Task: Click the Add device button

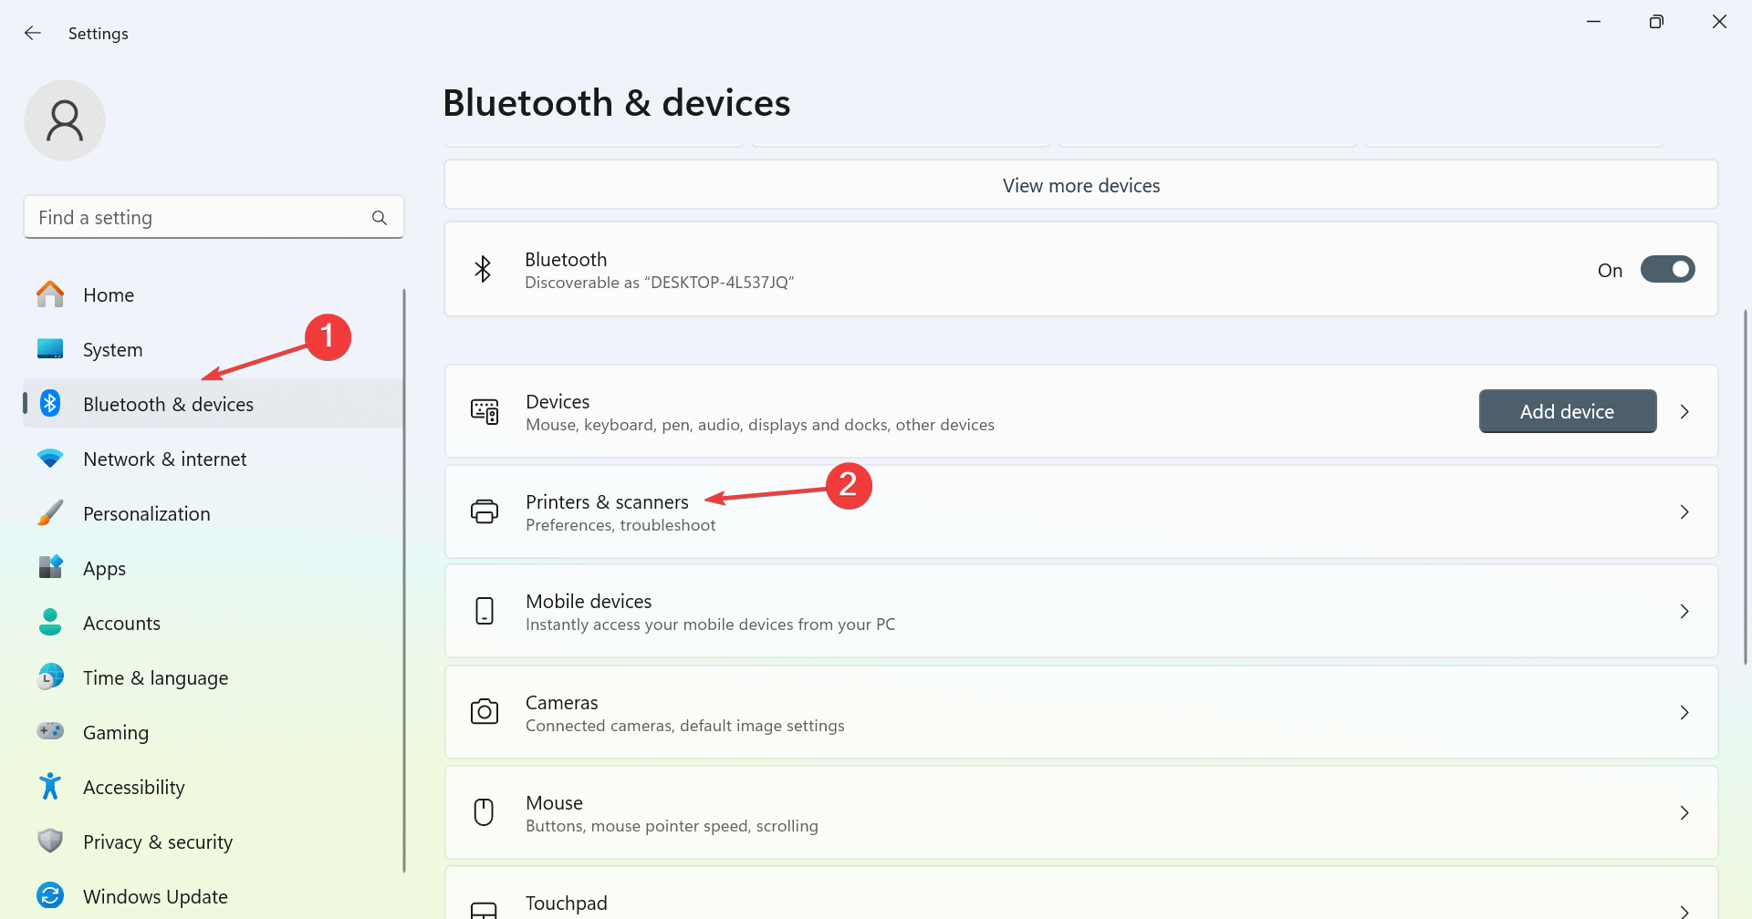Action: click(x=1567, y=411)
